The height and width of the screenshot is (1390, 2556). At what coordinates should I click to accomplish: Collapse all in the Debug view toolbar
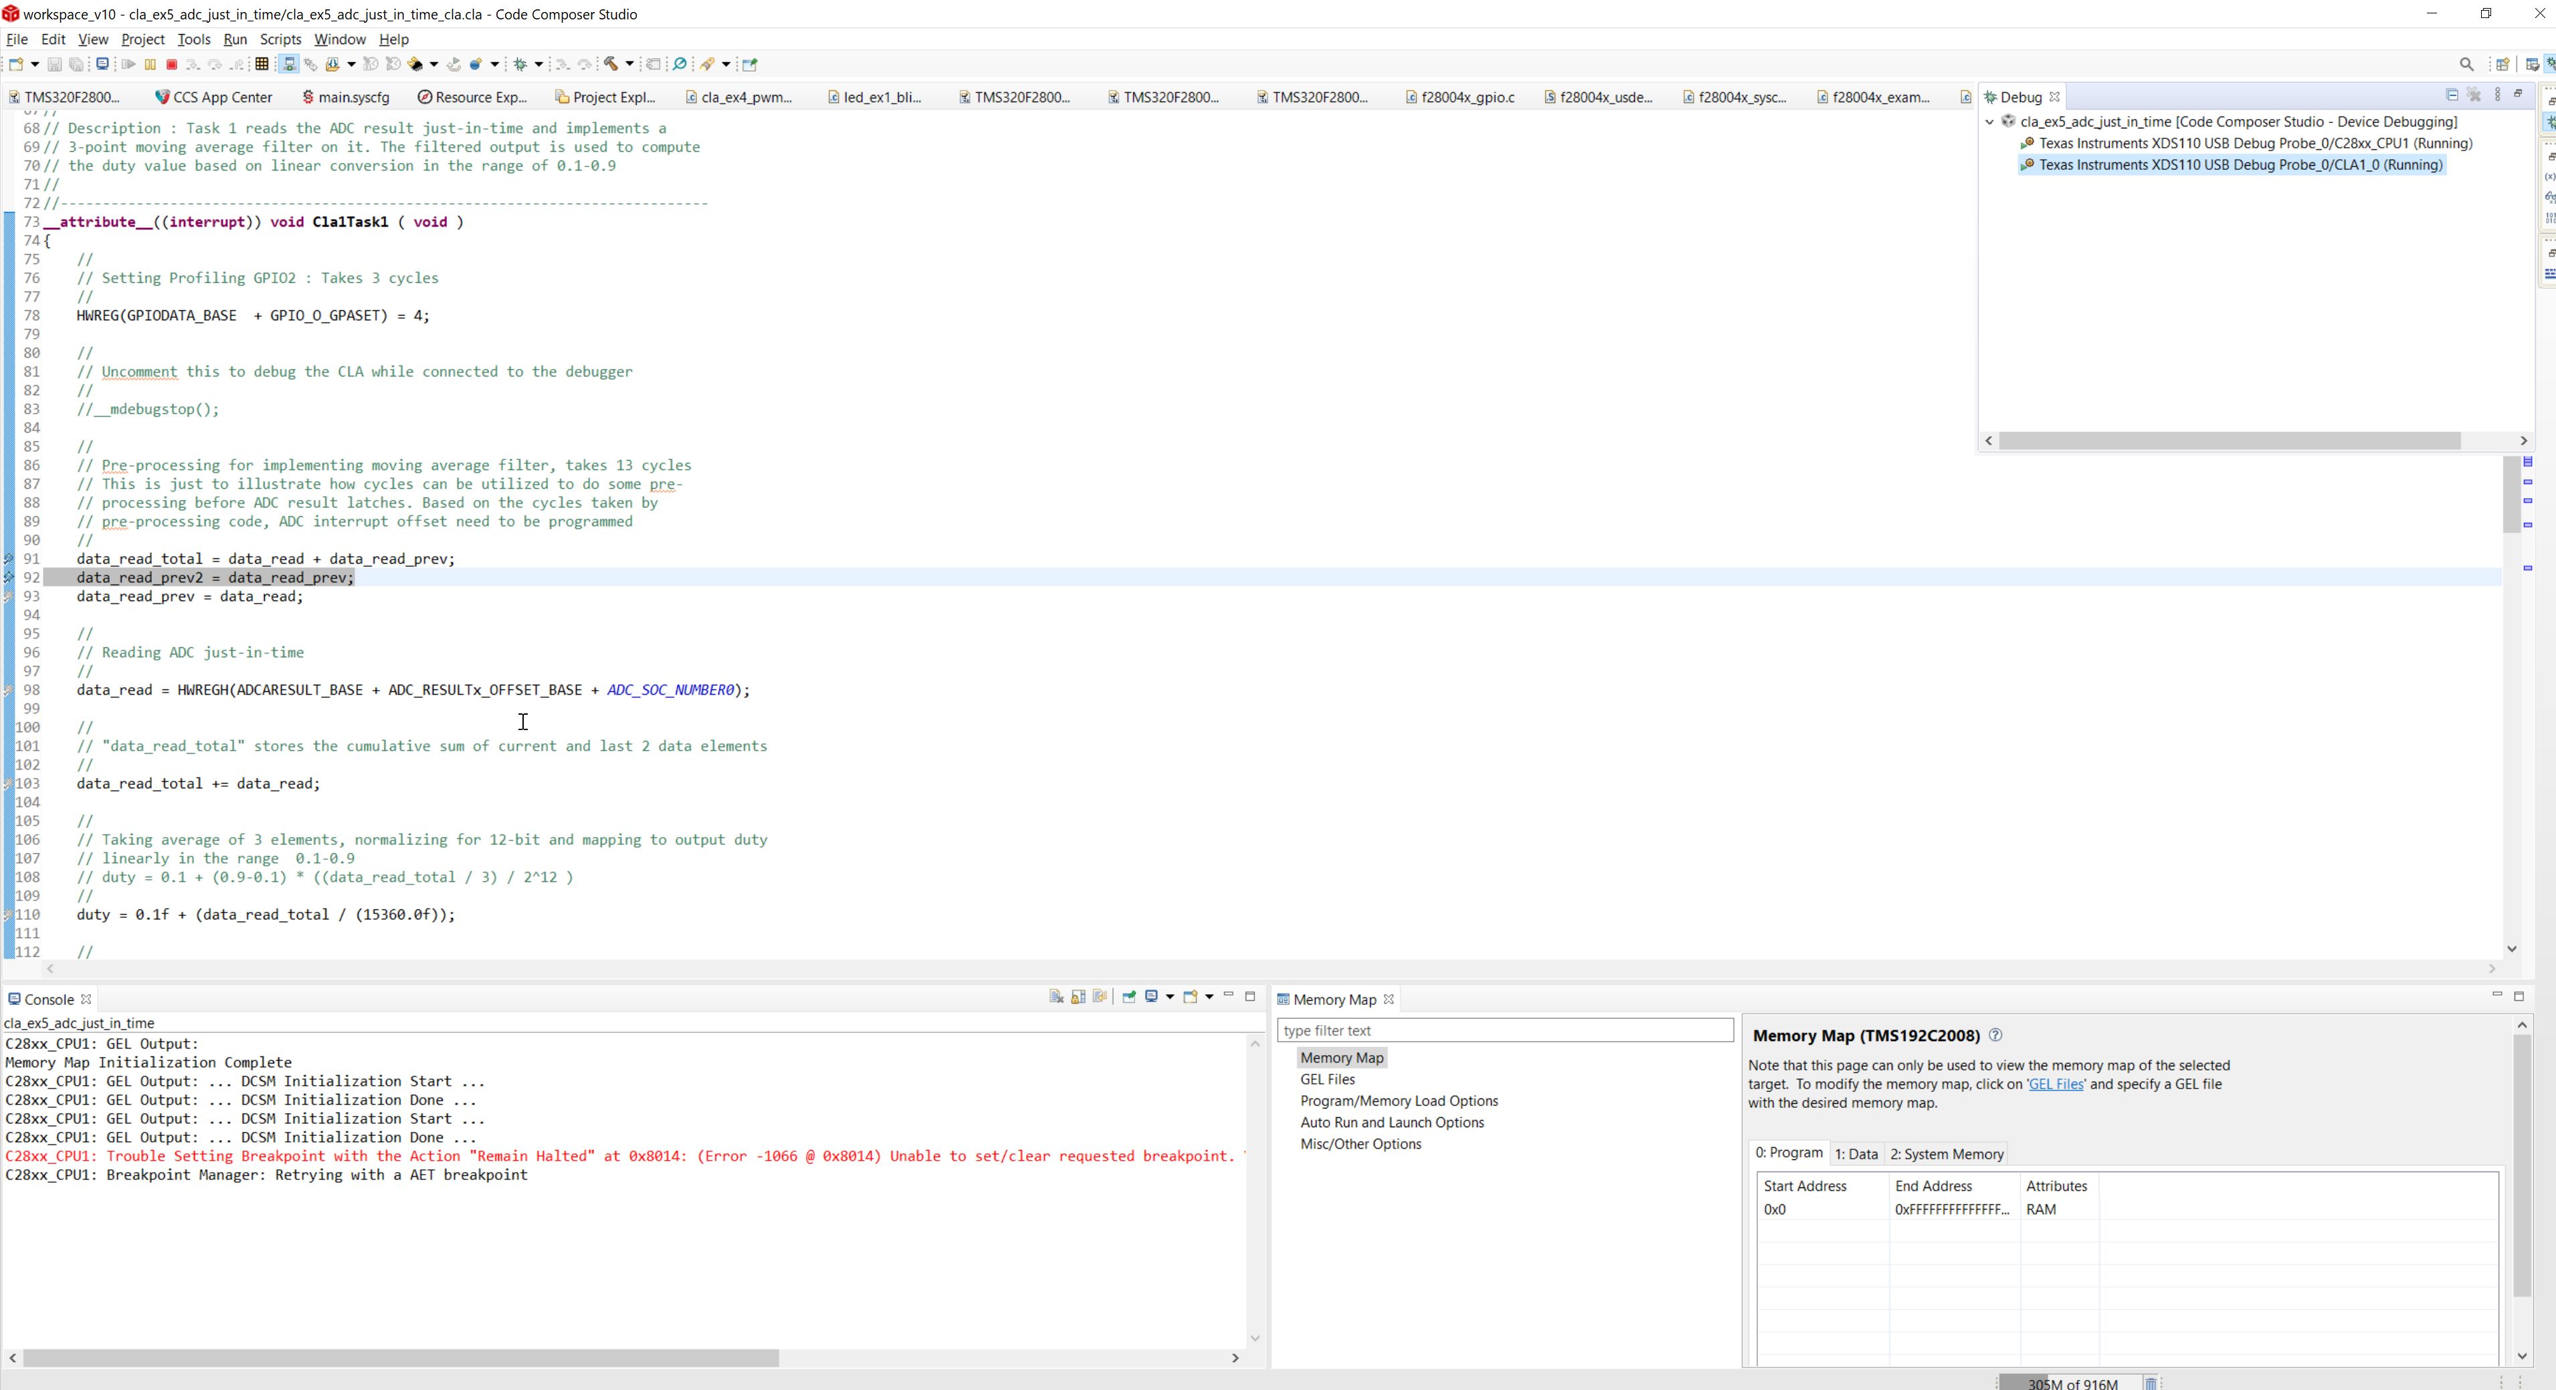coord(2452,95)
